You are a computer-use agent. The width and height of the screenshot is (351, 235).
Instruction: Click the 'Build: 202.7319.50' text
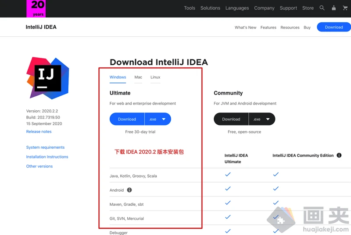coord(43,117)
